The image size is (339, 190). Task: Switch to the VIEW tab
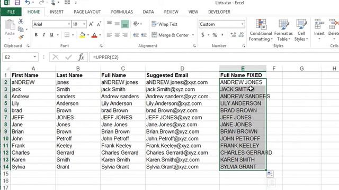(x=193, y=12)
